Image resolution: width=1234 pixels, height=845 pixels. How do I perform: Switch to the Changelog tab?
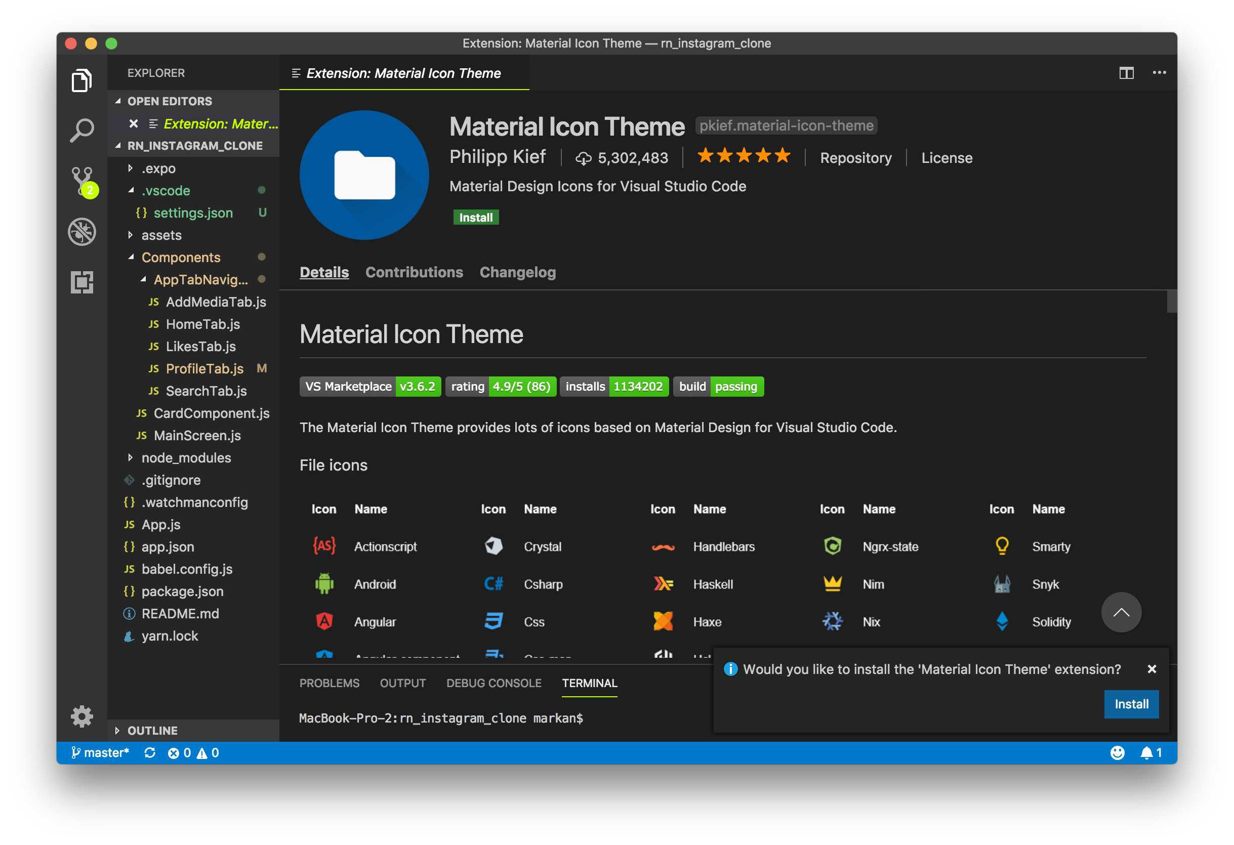click(x=517, y=272)
